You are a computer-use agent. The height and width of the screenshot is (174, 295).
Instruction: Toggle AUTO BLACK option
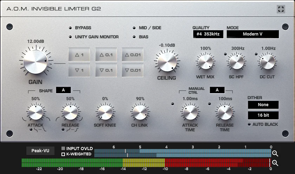[249, 124]
